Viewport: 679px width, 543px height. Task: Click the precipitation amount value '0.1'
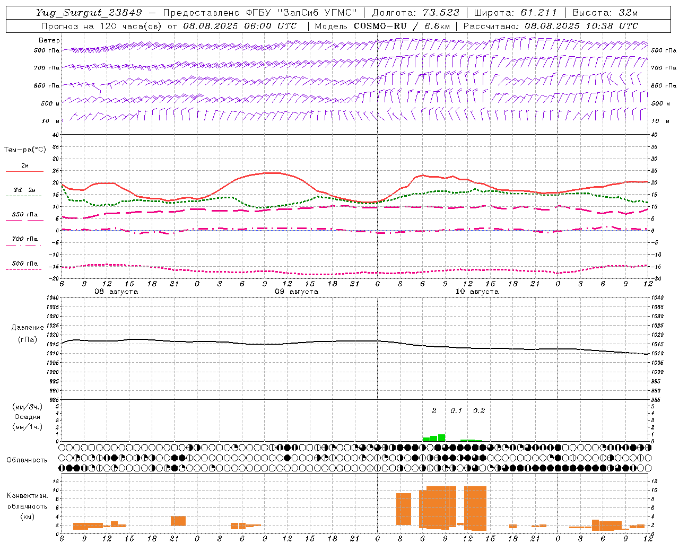pyautogui.click(x=456, y=411)
